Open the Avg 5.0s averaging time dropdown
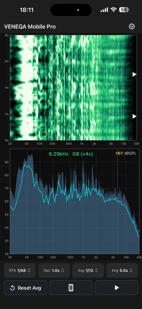 coord(122,270)
